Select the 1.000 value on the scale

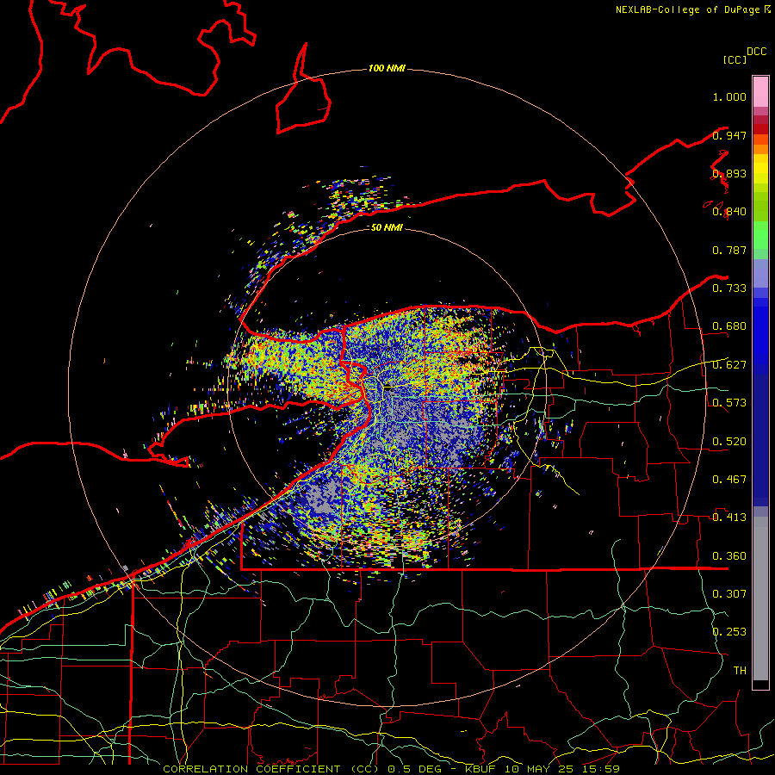click(729, 96)
